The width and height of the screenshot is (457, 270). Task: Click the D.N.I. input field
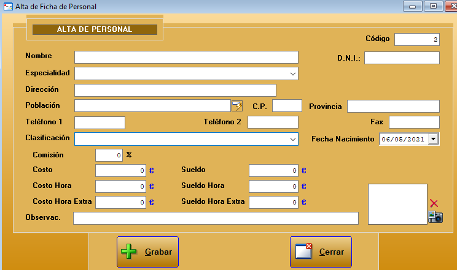(x=402, y=58)
